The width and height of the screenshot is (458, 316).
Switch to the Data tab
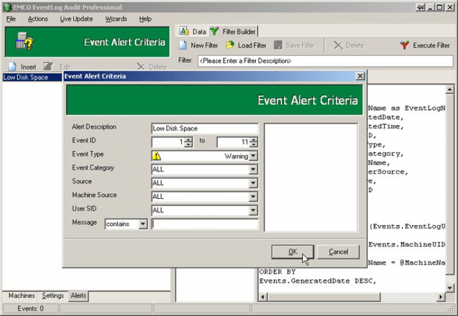[193, 31]
